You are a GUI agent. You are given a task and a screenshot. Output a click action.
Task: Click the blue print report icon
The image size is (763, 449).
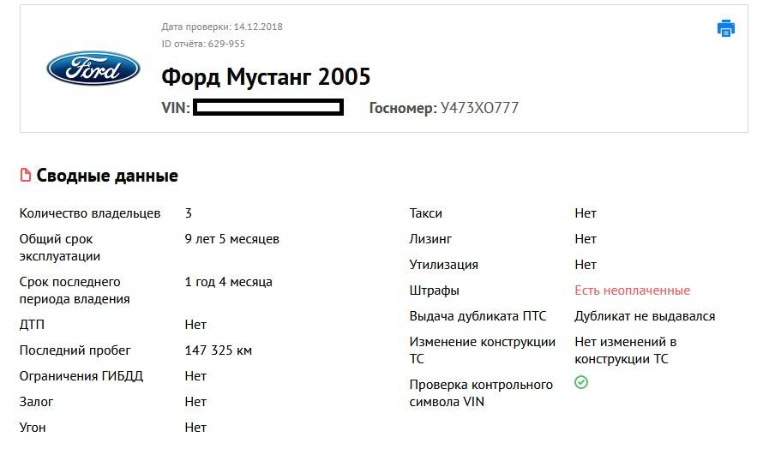click(725, 28)
